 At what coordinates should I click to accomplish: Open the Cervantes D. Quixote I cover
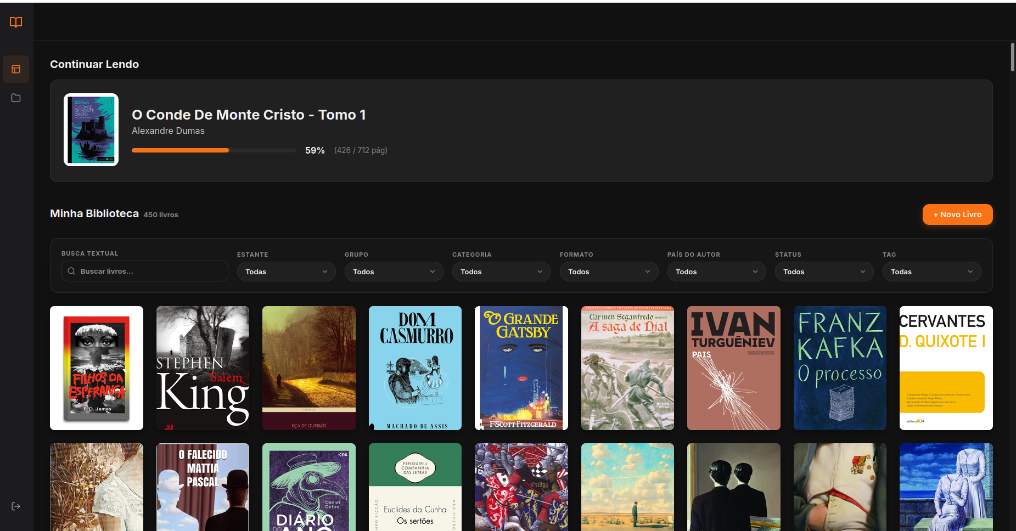[x=946, y=368]
